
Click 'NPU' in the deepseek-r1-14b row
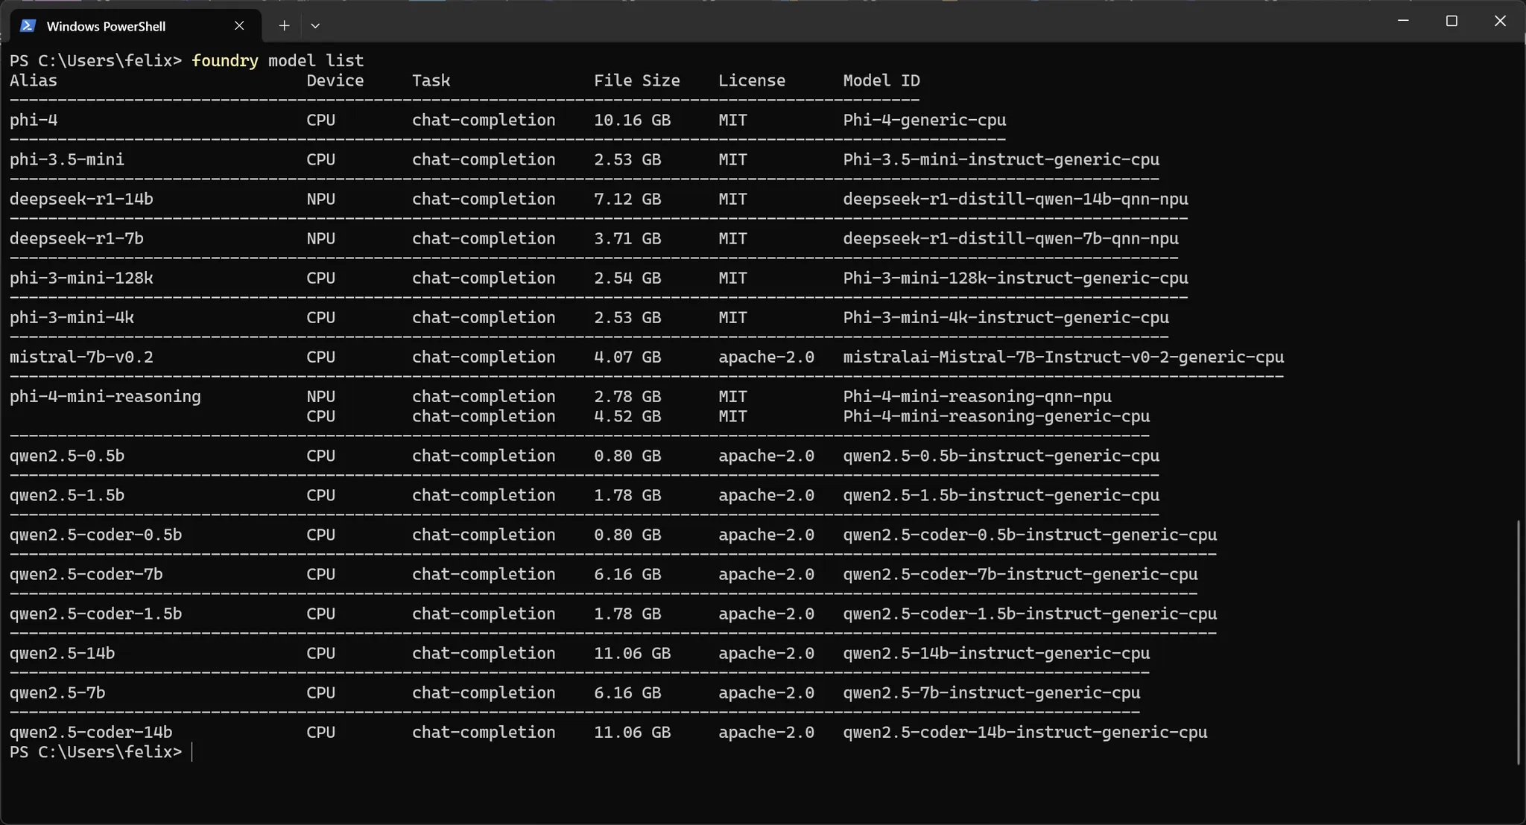tap(321, 199)
